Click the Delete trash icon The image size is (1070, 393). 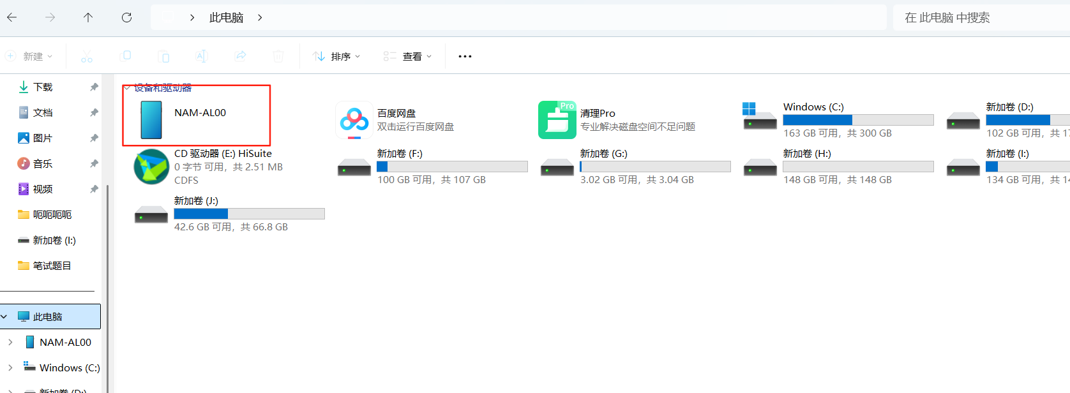[x=278, y=56]
